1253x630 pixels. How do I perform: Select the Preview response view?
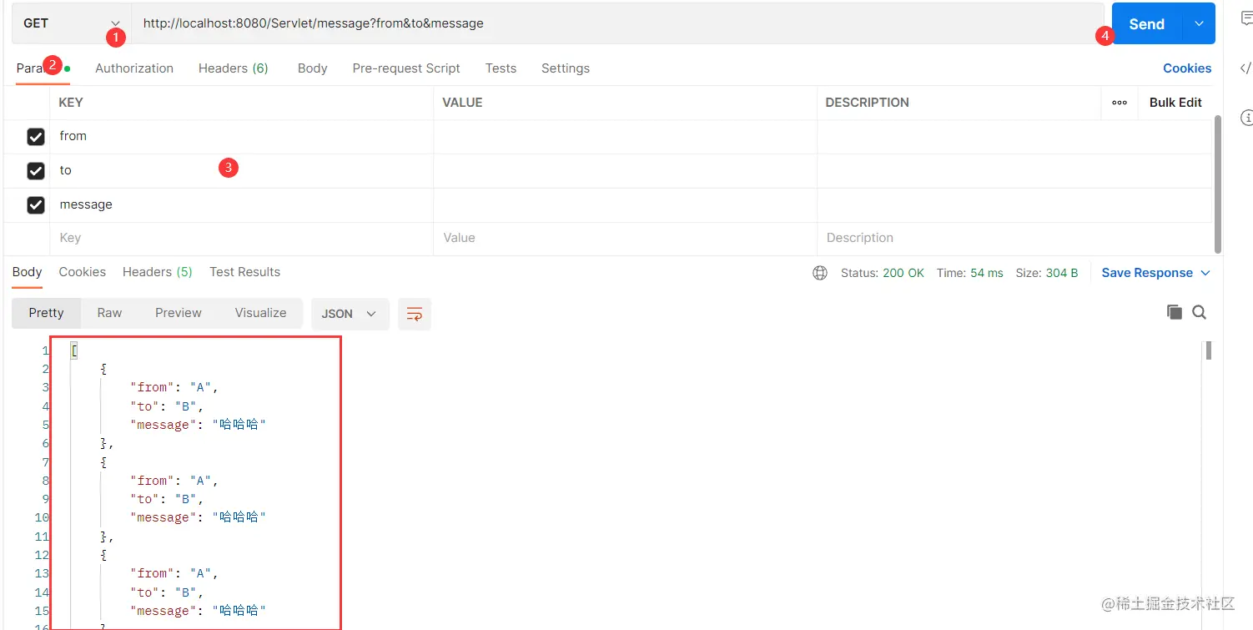coord(179,313)
